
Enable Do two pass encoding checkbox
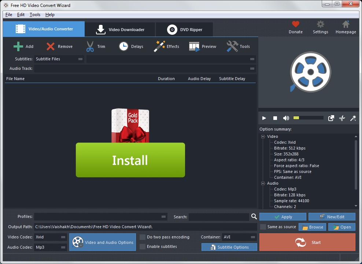coord(143,237)
